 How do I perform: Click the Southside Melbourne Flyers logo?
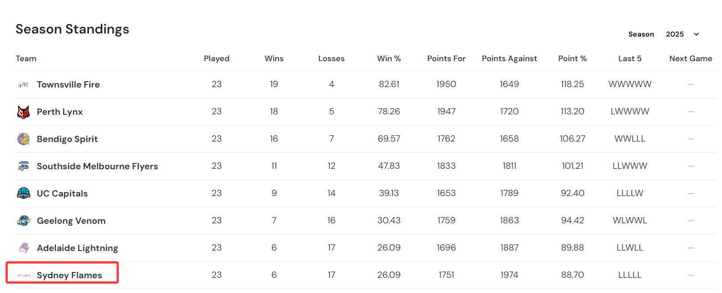pos(24,166)
